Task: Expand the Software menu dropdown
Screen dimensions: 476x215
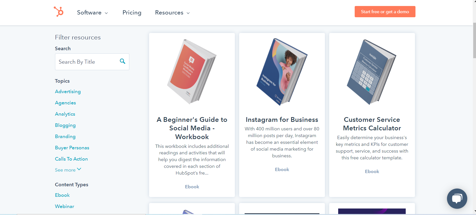Action: (x=92, y=12)
